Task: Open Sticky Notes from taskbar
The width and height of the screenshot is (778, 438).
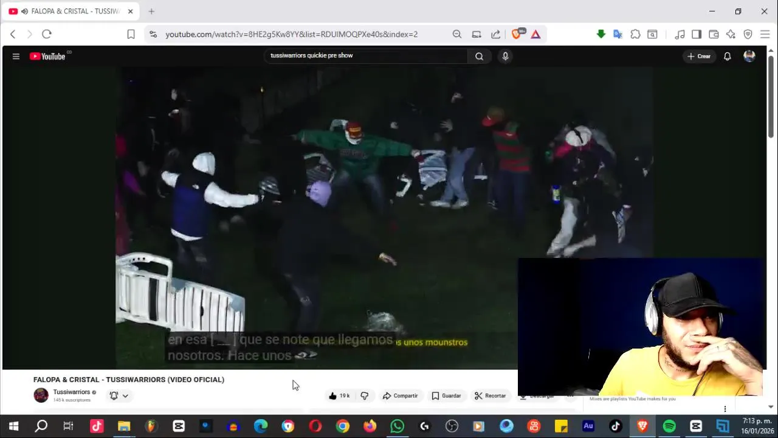Action: pyautogui.click(x=561, y=426)
